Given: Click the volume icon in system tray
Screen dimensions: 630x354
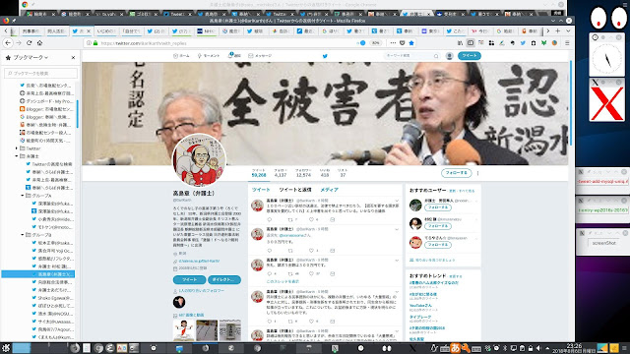Looking at the screenshot, I should [x=538, y=348].
